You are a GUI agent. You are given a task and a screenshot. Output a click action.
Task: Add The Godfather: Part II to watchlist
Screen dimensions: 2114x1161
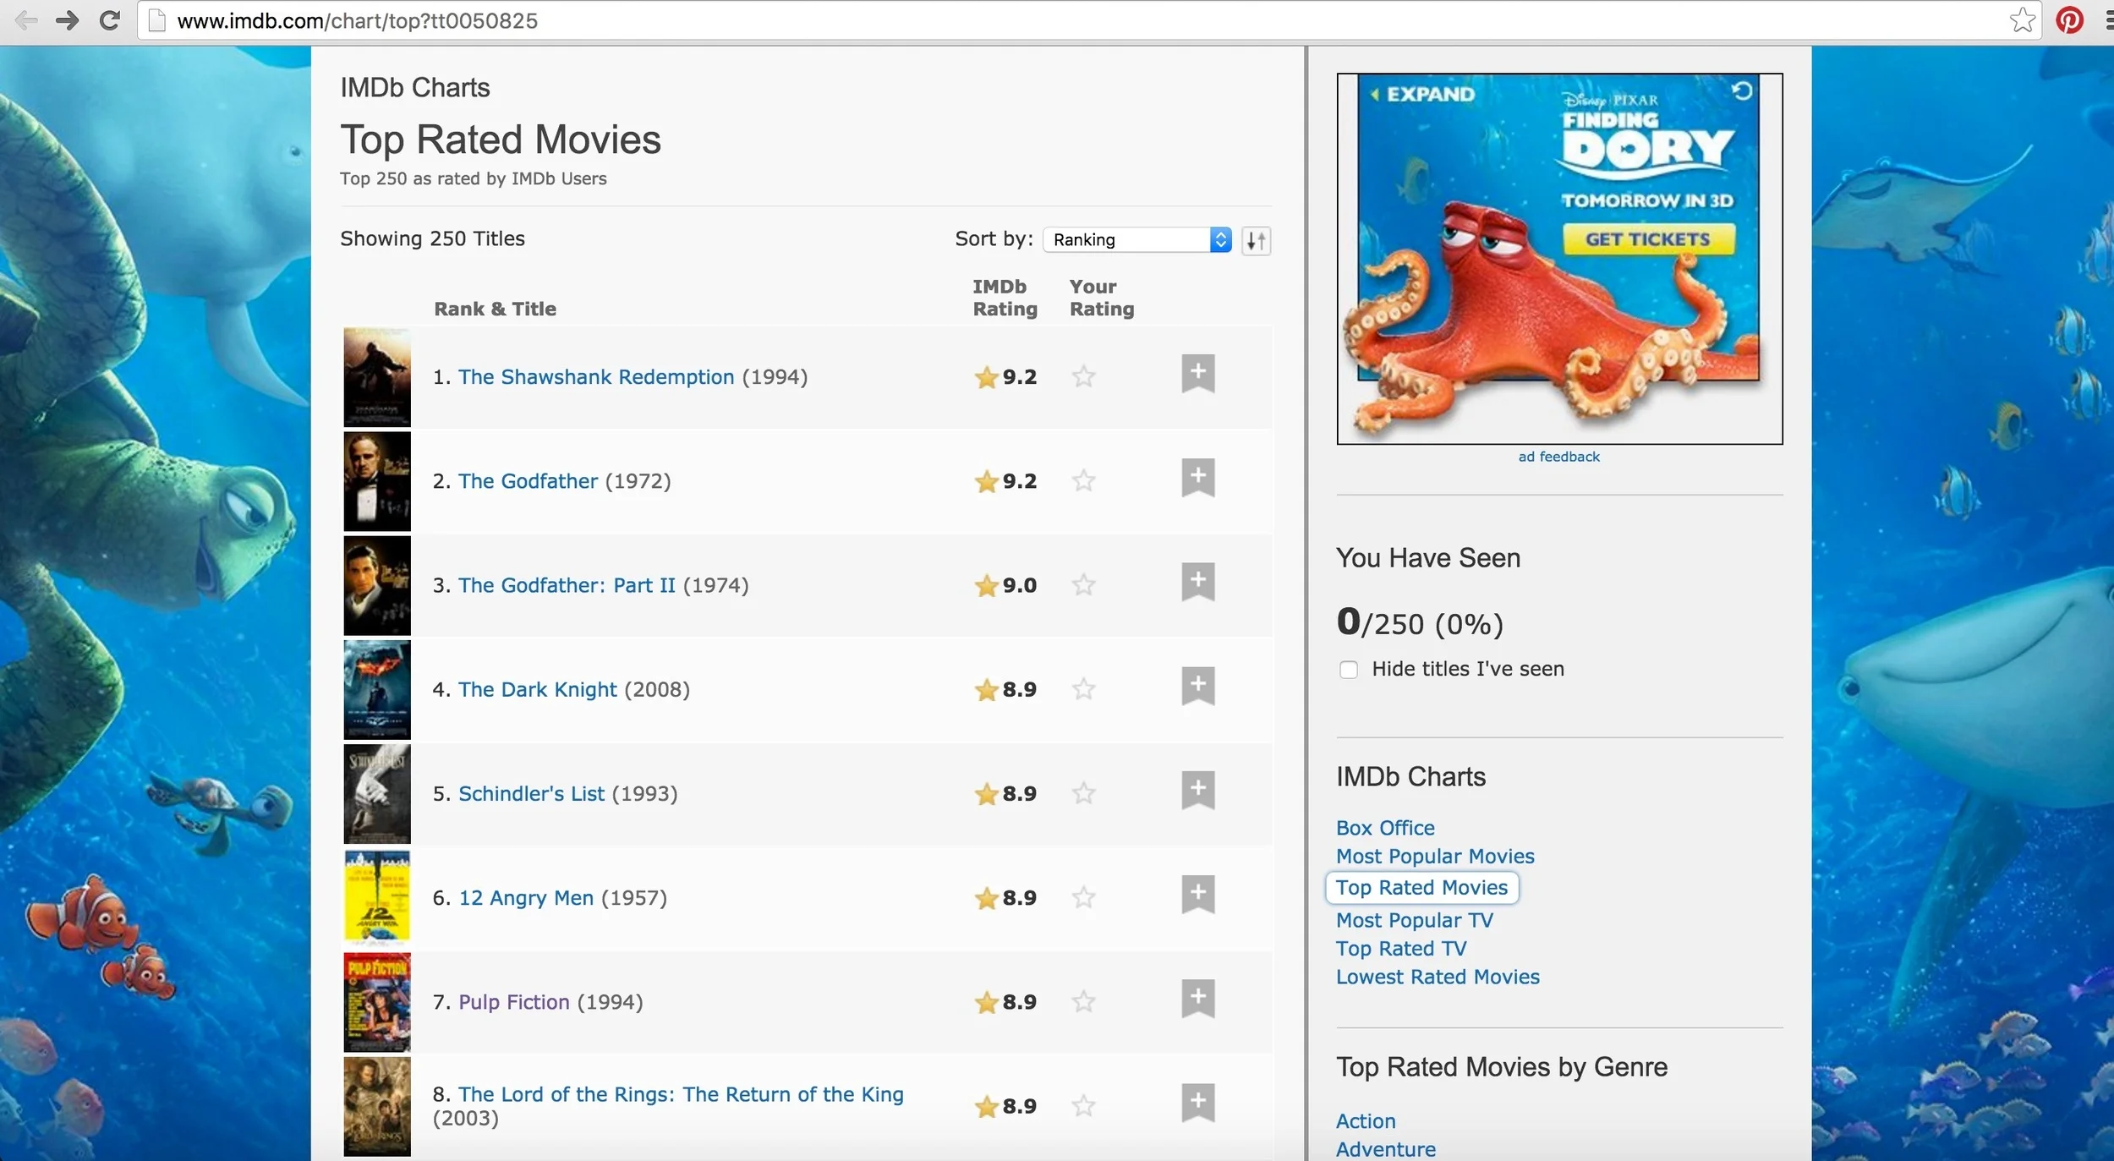point(1197,582)
